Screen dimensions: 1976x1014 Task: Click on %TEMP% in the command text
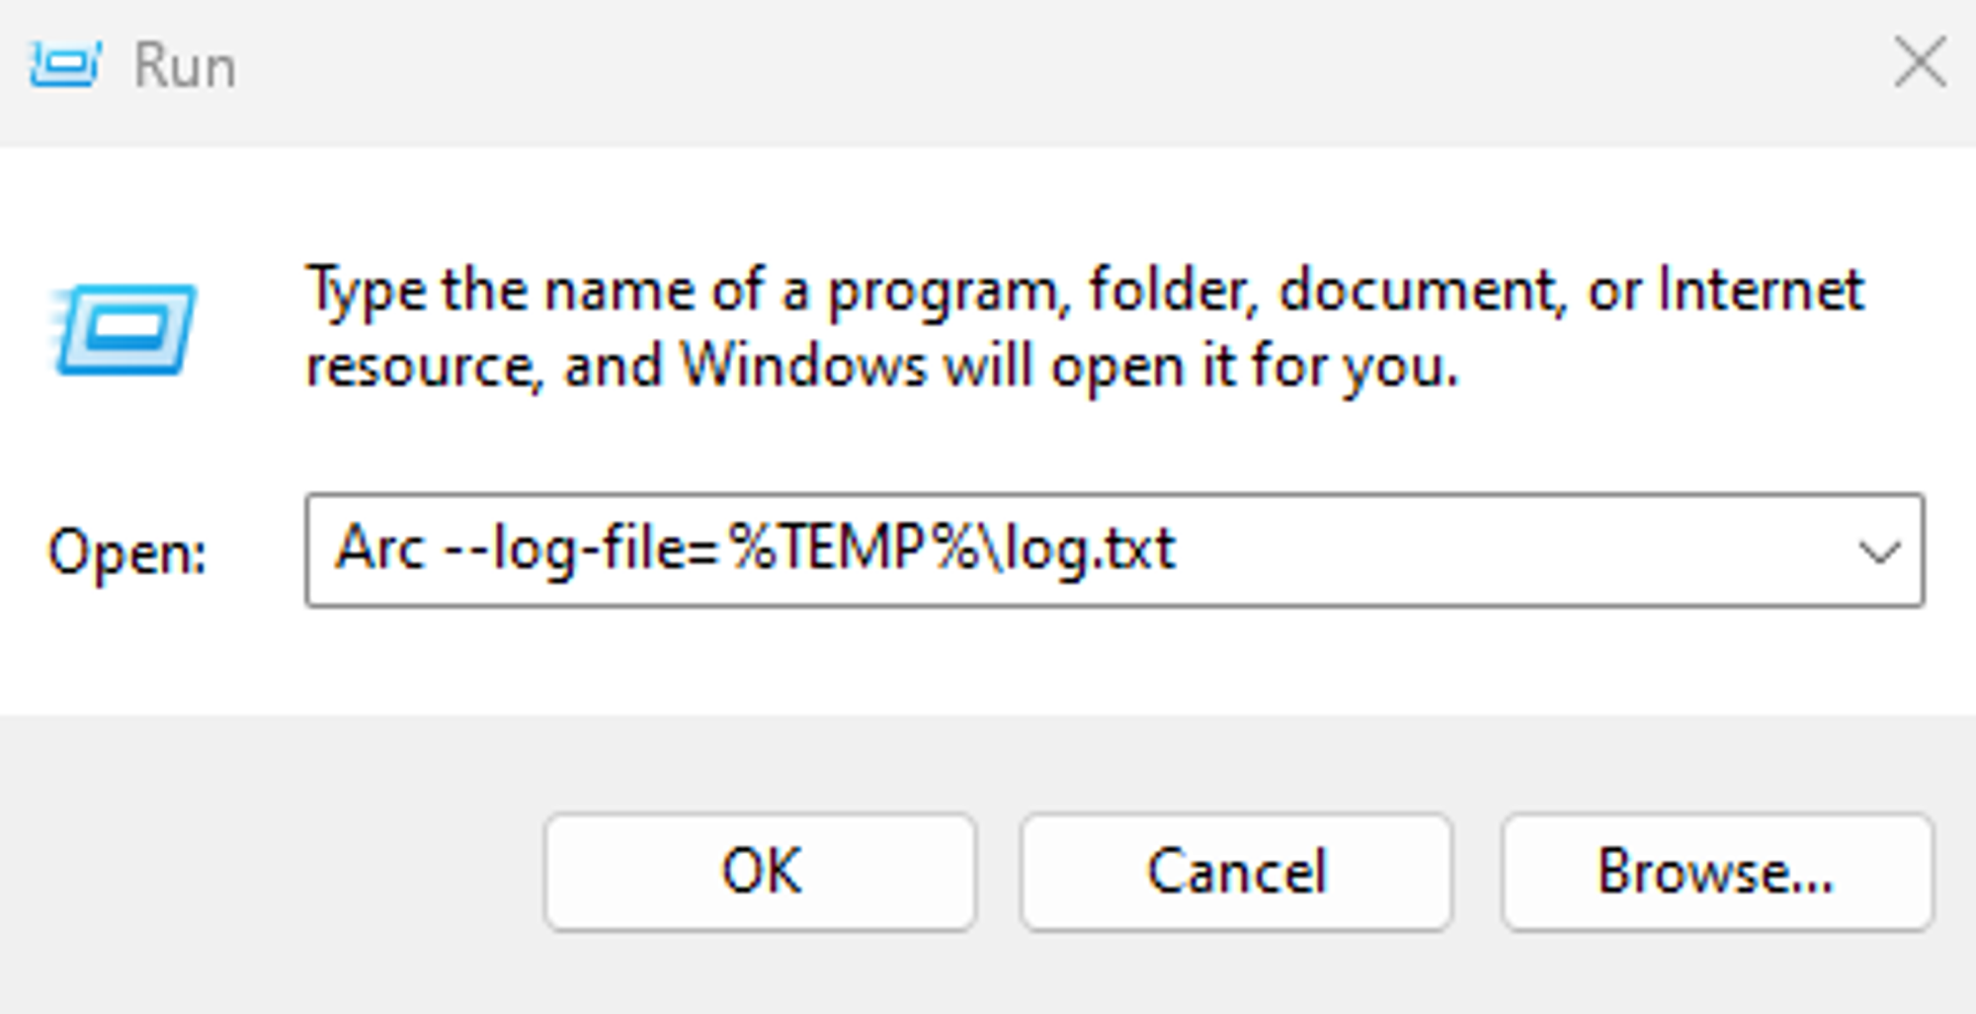[855, 547]
